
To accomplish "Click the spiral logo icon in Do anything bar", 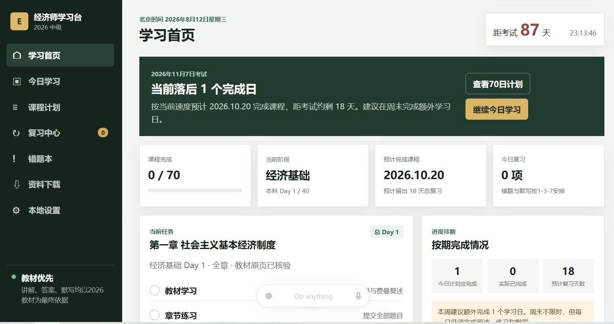I will (269, 296).
